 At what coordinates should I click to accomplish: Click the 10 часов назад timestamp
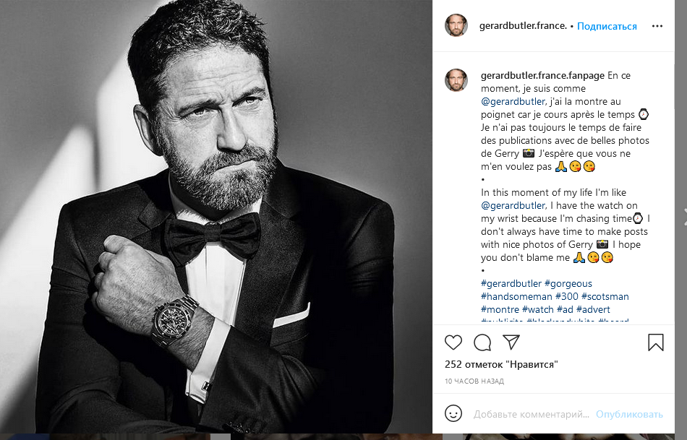click(x=474, y=381)
